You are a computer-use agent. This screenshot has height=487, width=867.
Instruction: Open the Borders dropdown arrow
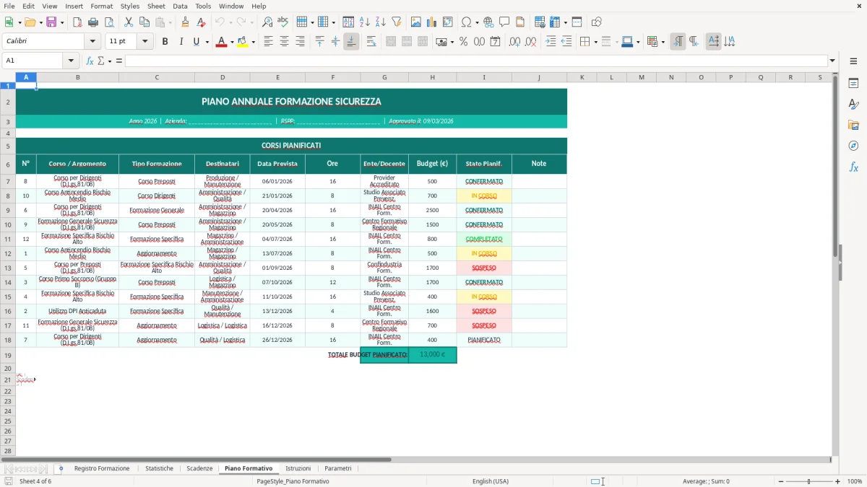(x=595, y=42)
